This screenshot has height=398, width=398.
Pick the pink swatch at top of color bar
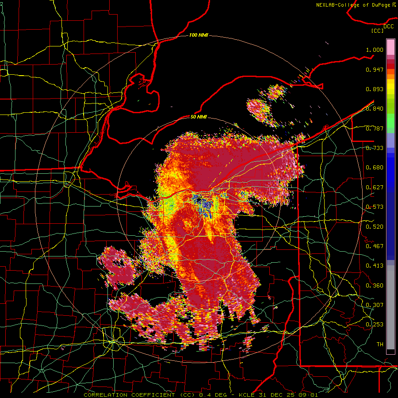(390, 47)
